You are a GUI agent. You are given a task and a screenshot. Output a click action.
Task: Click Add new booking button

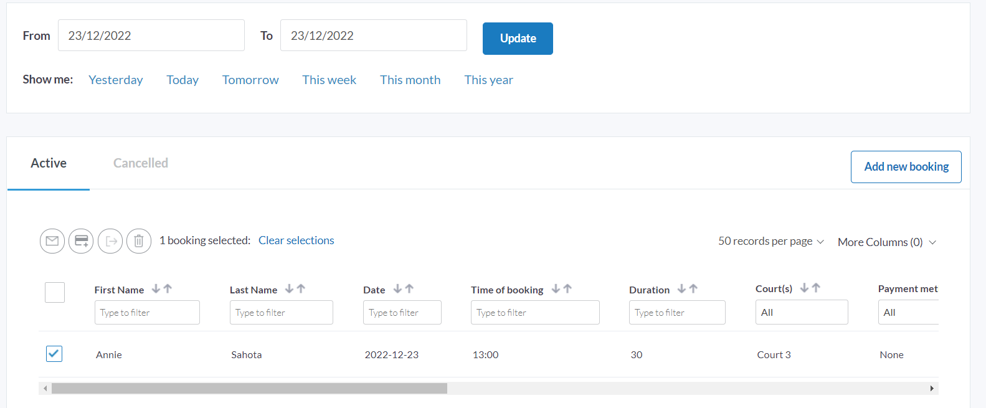[x=906, y=167]
